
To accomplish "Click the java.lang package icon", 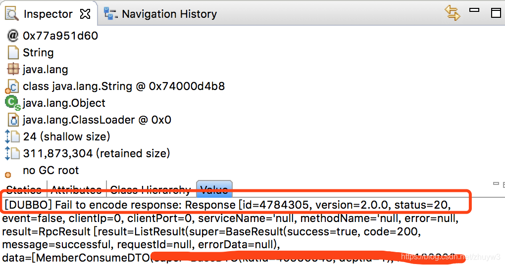I will 13,69.
